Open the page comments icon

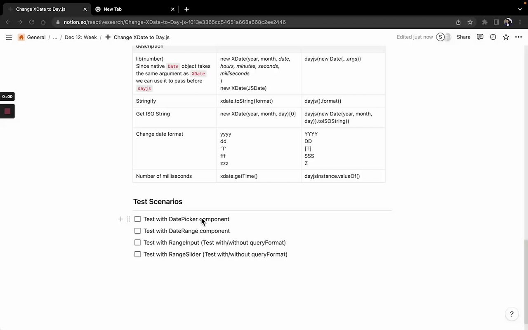tap(480, 37)
